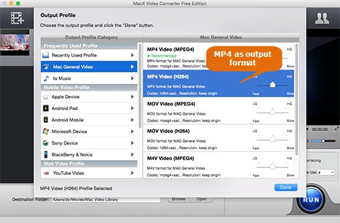Click the Open button by destination folder
Viewport: 340px width, 223px height.
pos(202,199)
